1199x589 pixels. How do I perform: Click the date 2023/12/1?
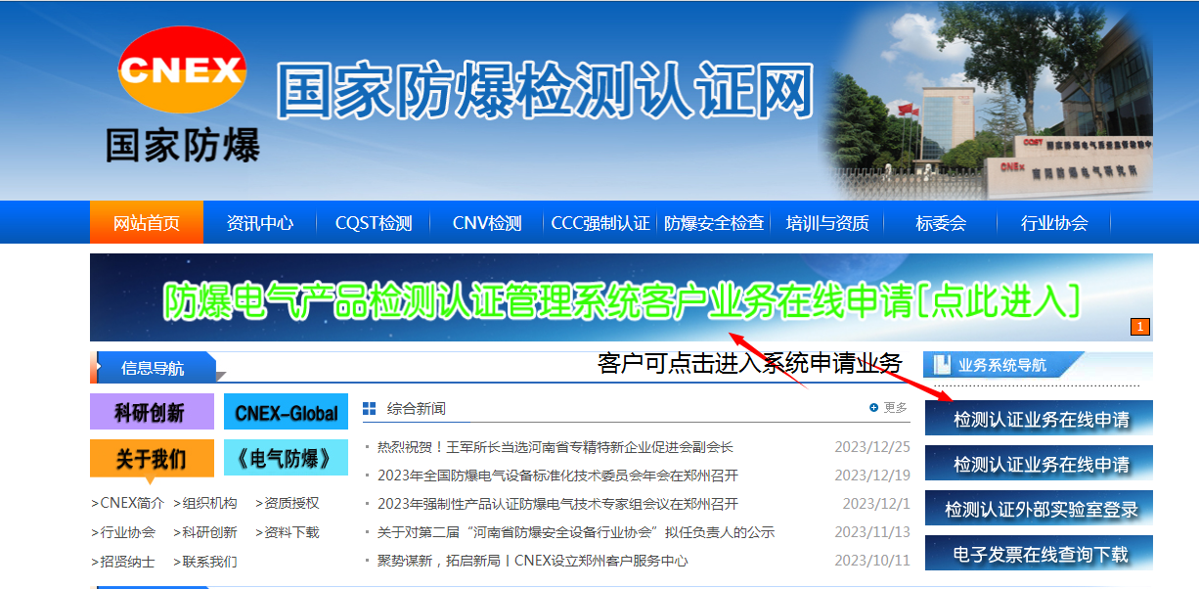pos(876,504)
